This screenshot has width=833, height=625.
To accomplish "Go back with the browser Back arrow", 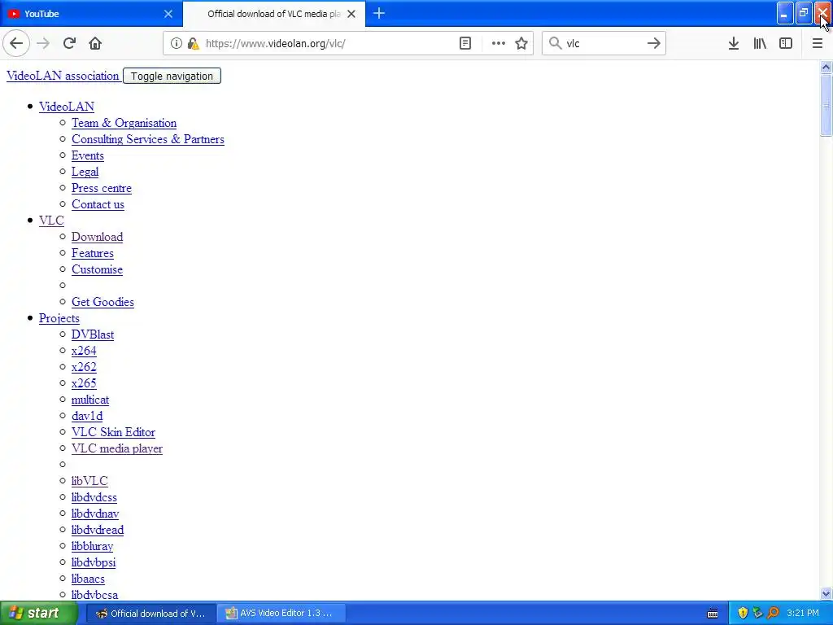I will [16, 44].
